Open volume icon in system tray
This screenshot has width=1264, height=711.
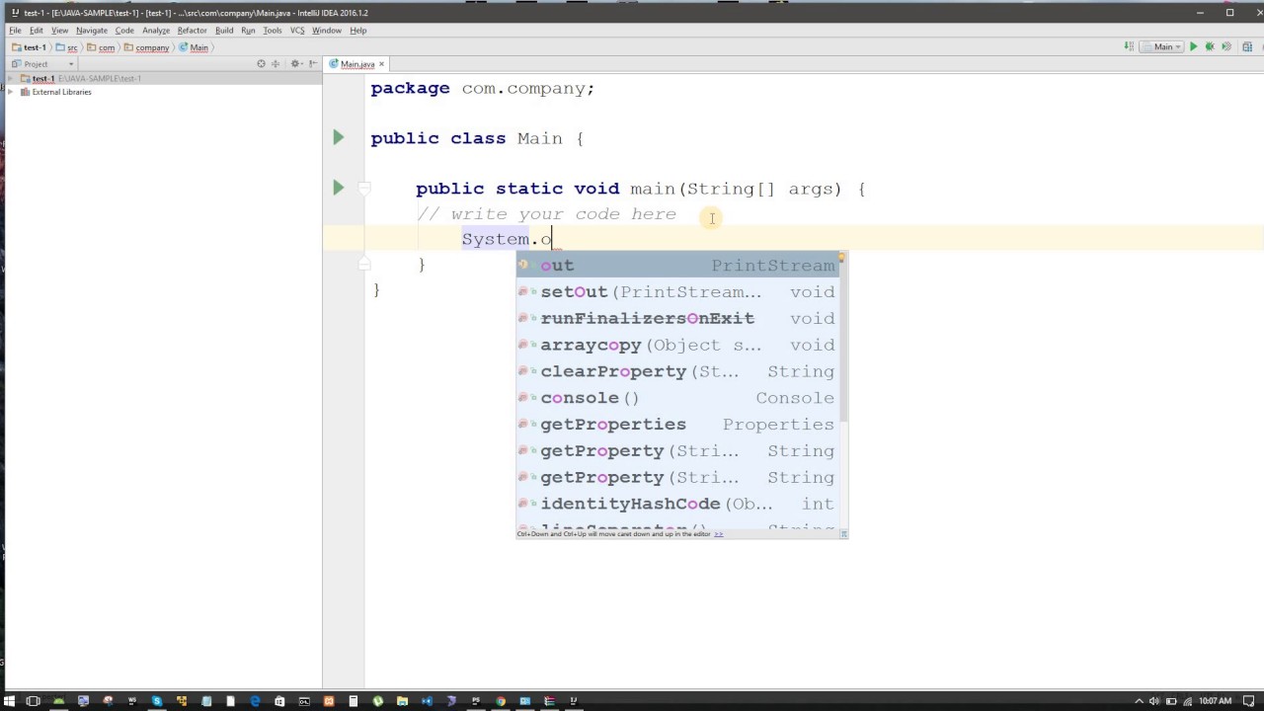tap(1153, 701)
